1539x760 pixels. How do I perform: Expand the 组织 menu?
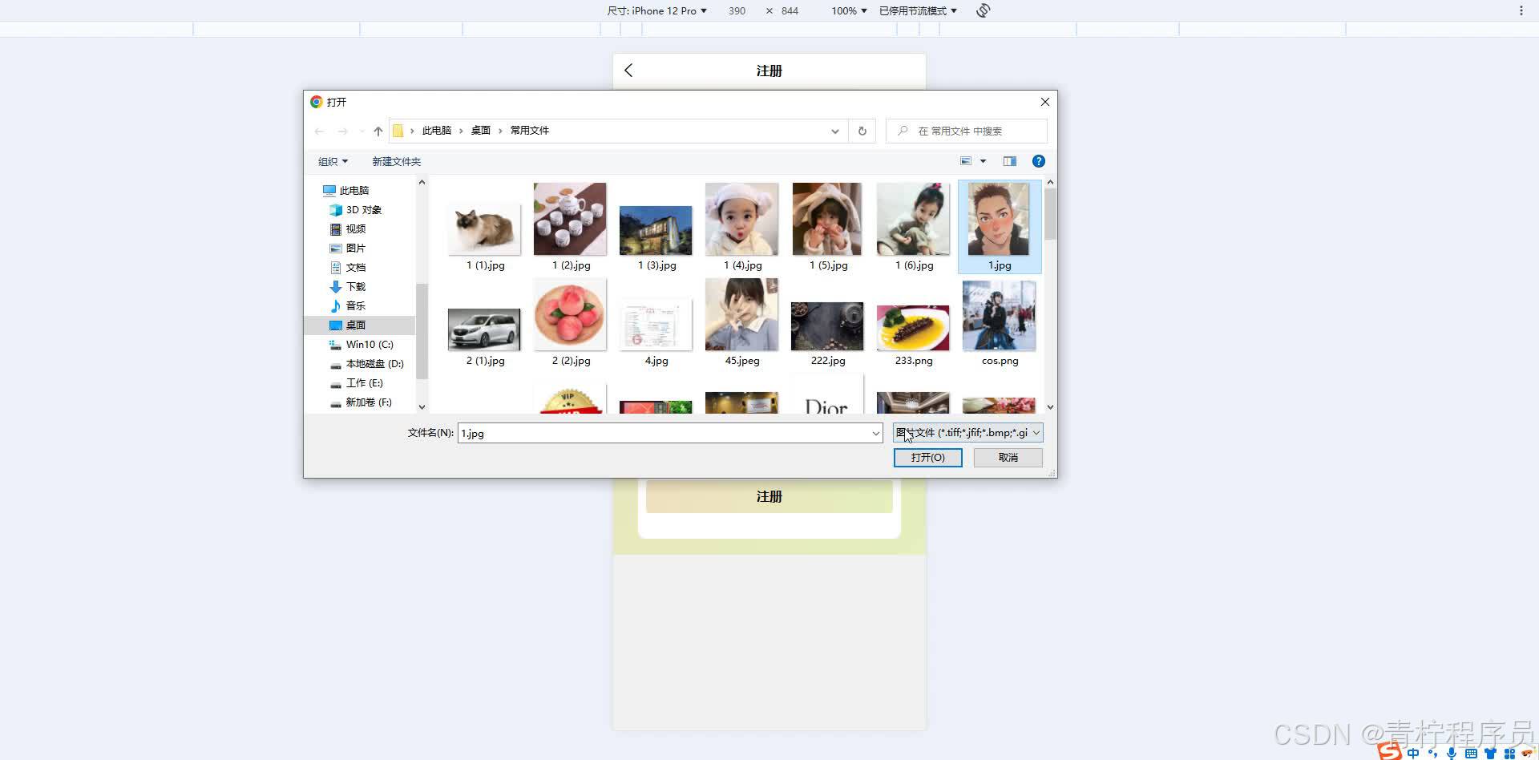pos(333,161)
